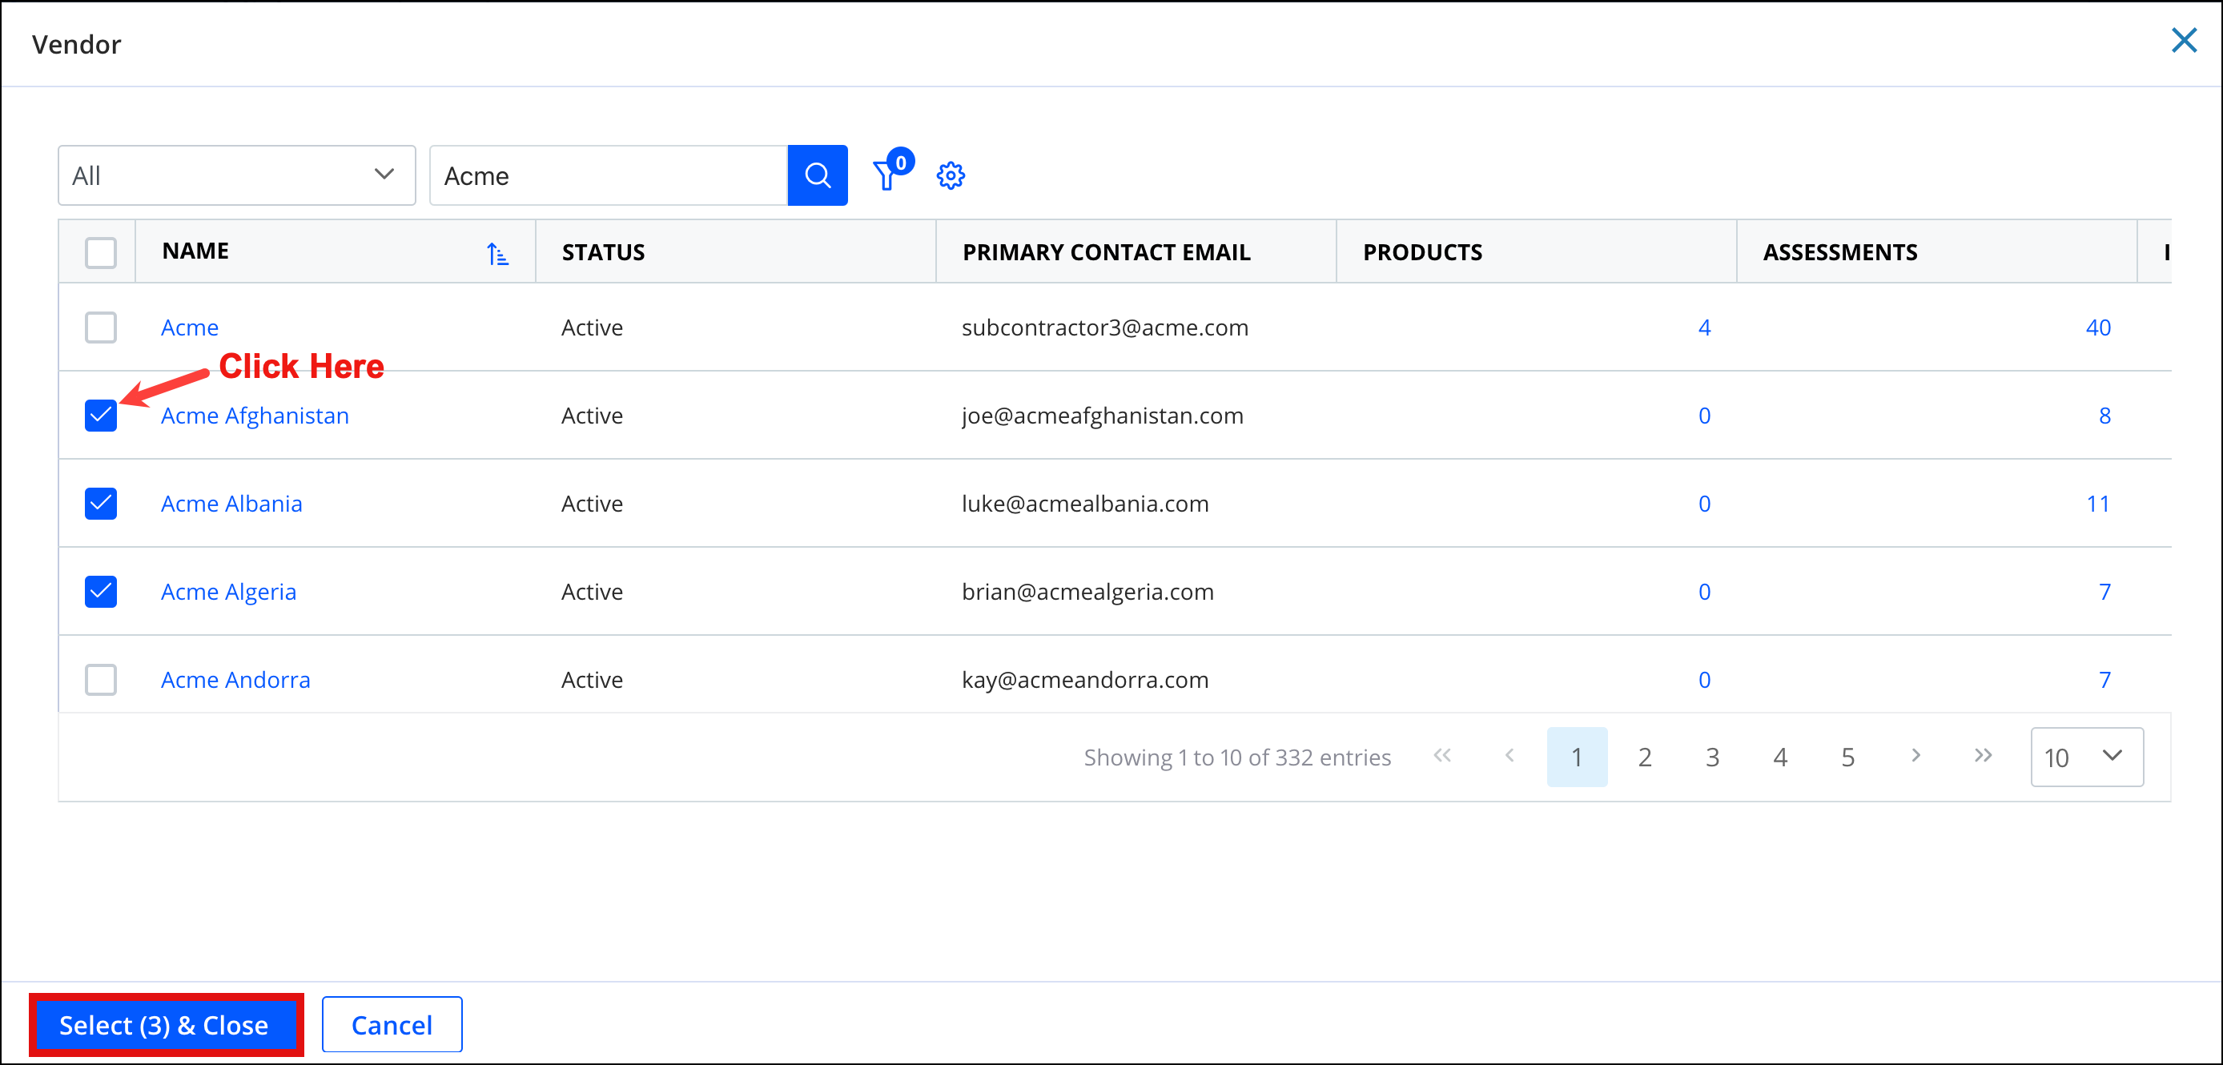This screenshot has height=1065, width=2223.
Task: Go to previous page arrow
Action: click(1509, 756)
